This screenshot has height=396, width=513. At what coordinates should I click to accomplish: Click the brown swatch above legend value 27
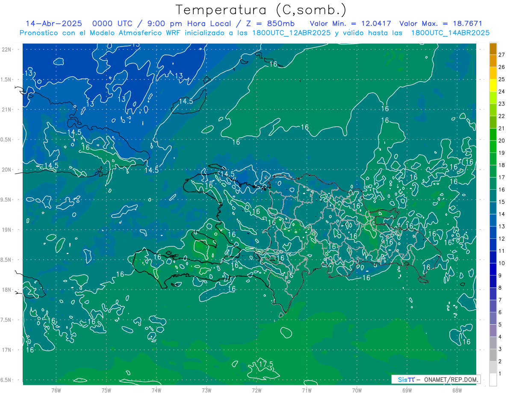493,49
